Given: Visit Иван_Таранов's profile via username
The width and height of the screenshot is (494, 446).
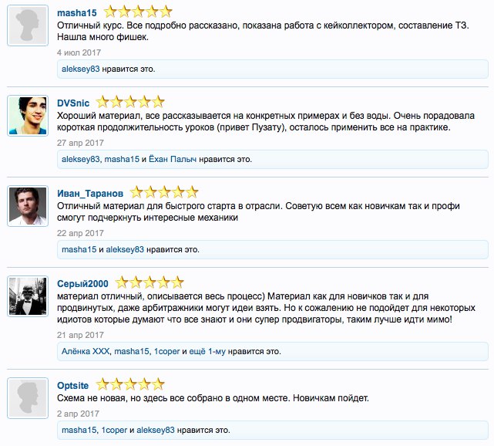Looking at the screenshot, I should coord(90,192).
